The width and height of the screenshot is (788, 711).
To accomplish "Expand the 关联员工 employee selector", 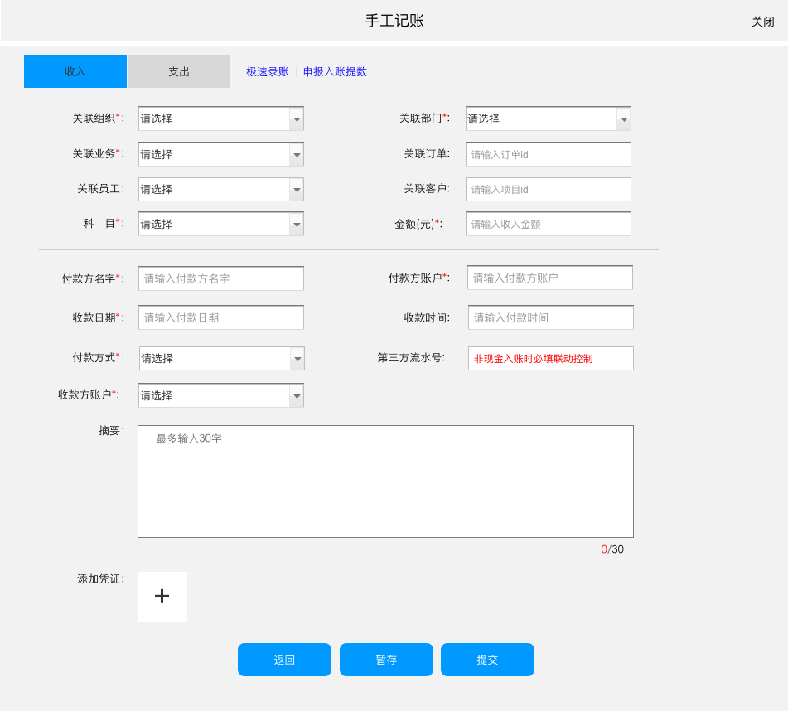I will pyautogui.click(x=296, y=188).
